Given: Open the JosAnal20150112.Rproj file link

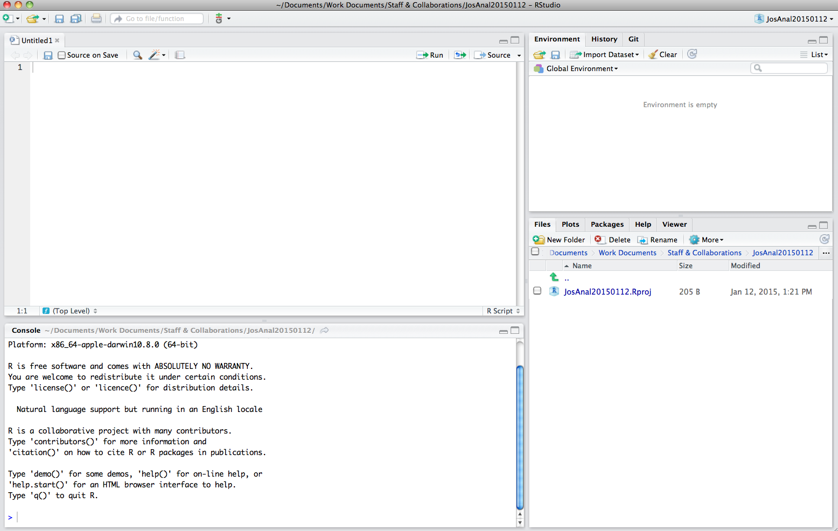Looking at the screenshot, I should 607,291.
